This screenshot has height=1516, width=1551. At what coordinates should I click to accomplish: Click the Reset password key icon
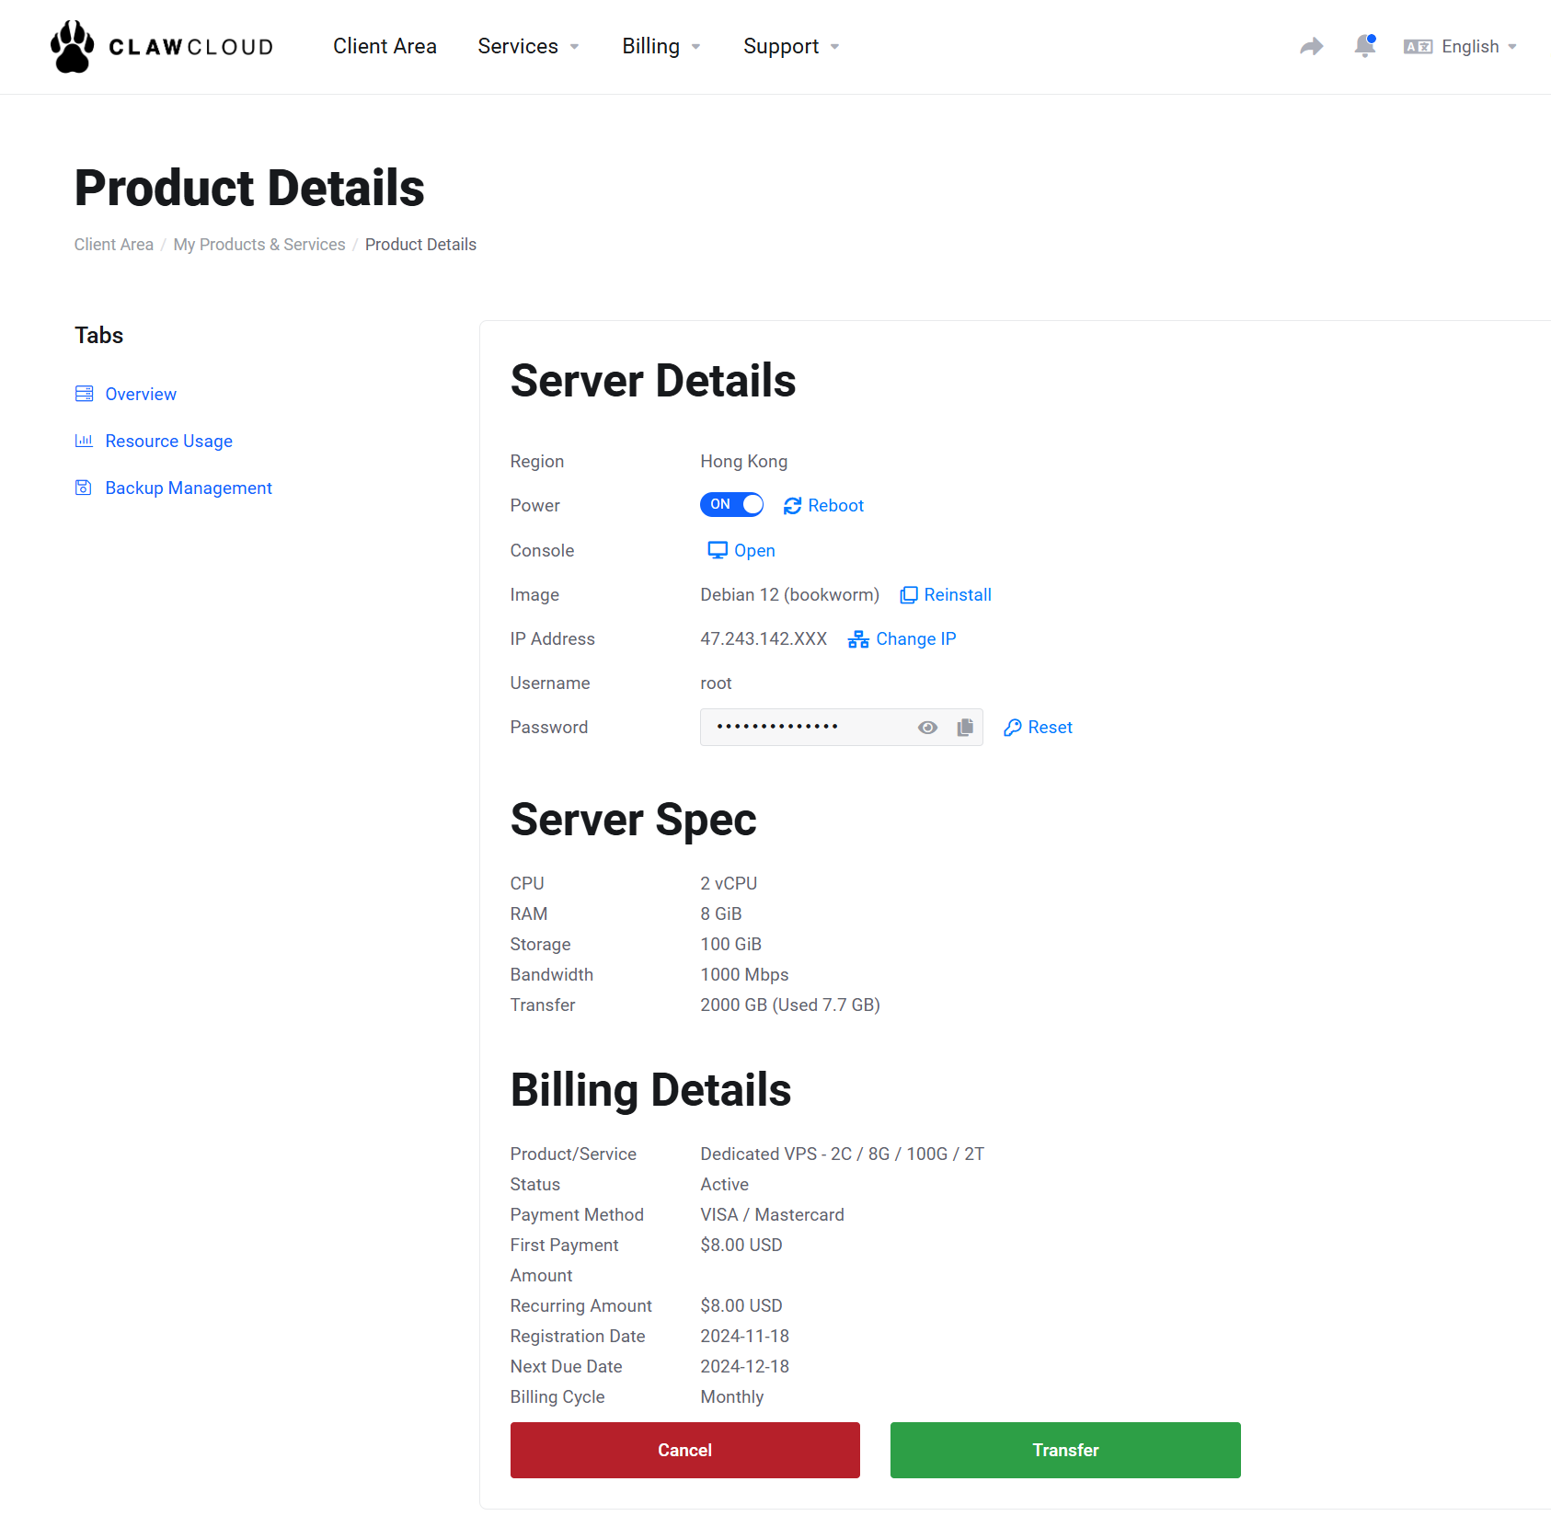[1012, 728]
